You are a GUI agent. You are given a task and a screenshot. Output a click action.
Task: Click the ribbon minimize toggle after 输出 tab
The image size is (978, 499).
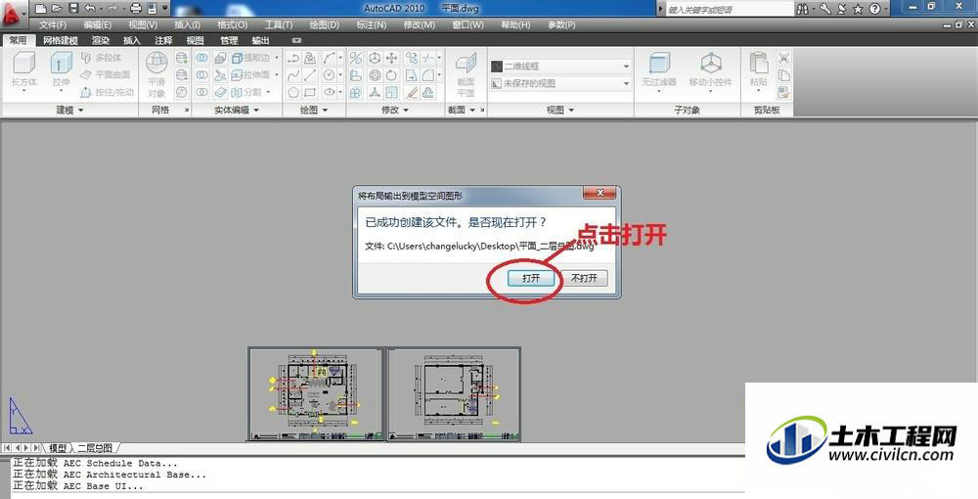[297, 40]
